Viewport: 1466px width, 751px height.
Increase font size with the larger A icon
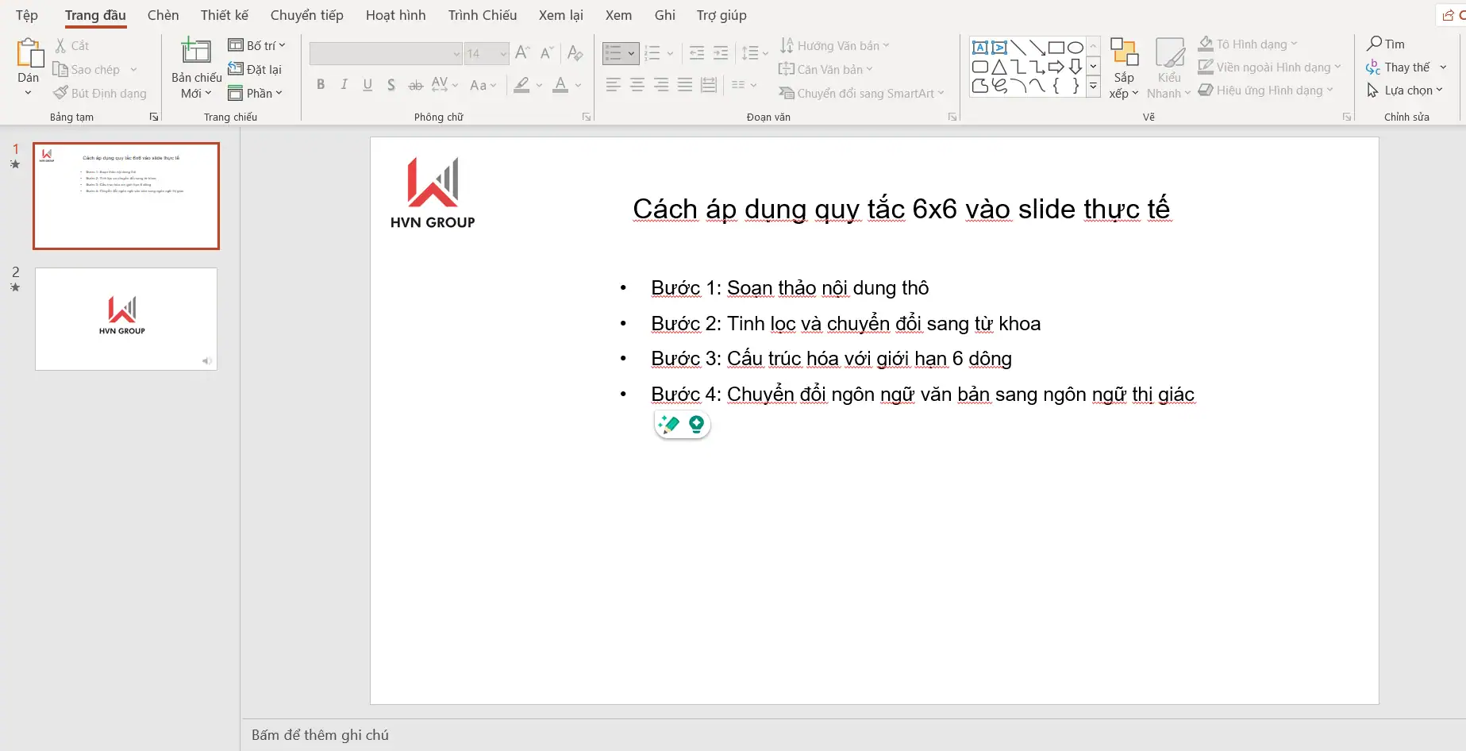point(522,53)
